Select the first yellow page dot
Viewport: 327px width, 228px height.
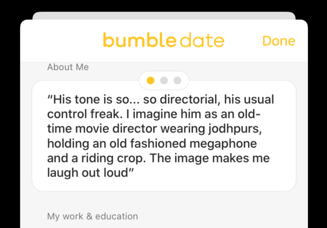coord(150,80)
